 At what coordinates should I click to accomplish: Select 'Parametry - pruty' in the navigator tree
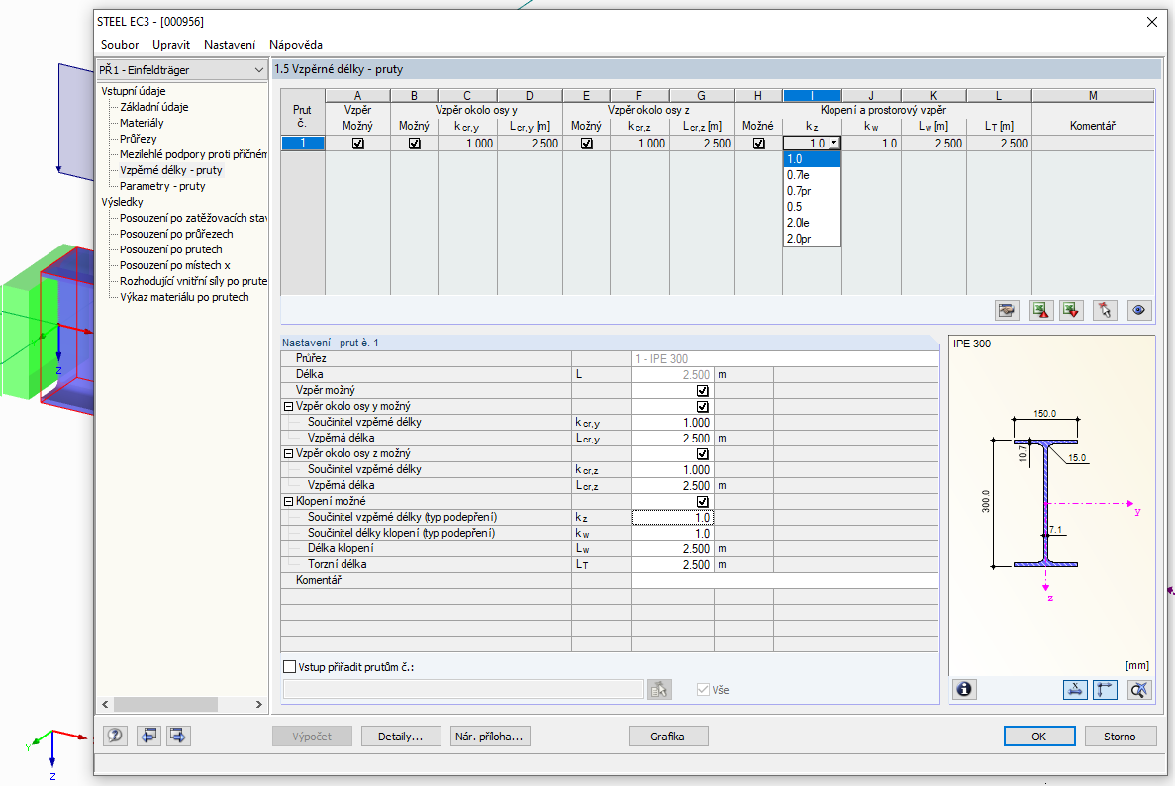click(162, 186)
